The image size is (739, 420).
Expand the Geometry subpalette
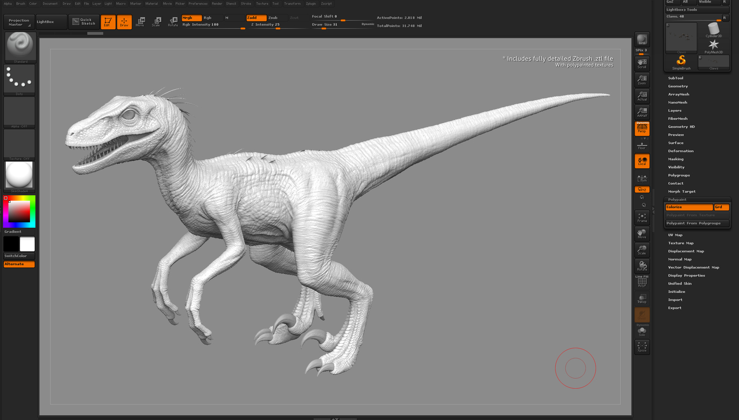point(678,86)
